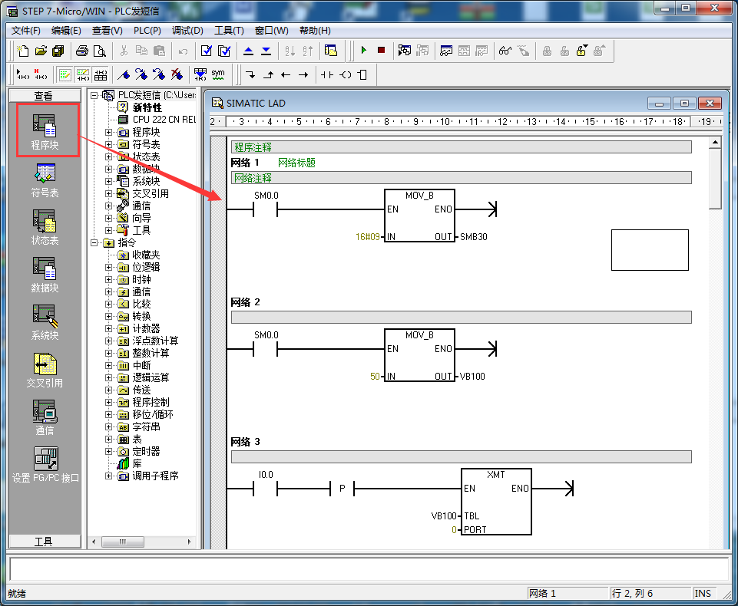The image size is (738, 606).
Task: Insert a line left with the left arrow tool
Action: (x=286, y=74)
